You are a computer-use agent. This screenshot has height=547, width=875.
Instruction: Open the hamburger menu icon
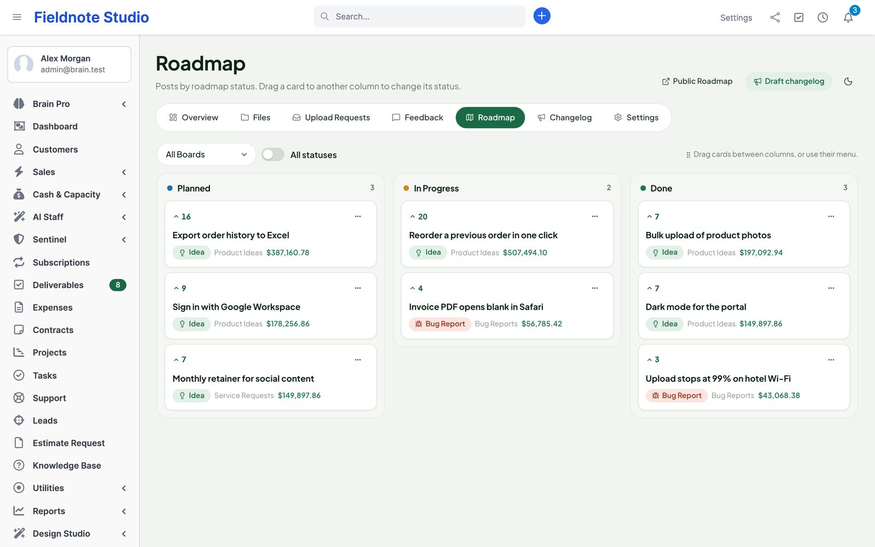point(17,17)
